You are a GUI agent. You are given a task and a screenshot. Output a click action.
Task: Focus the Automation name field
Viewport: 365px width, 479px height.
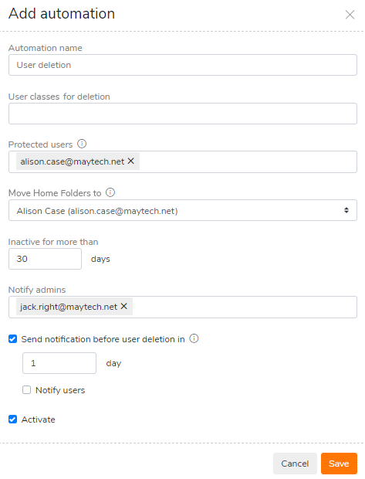183,65
